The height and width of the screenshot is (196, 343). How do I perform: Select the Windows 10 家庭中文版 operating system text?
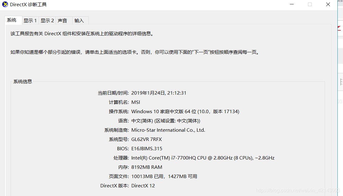pyautogui.click(x=185, y=112)
